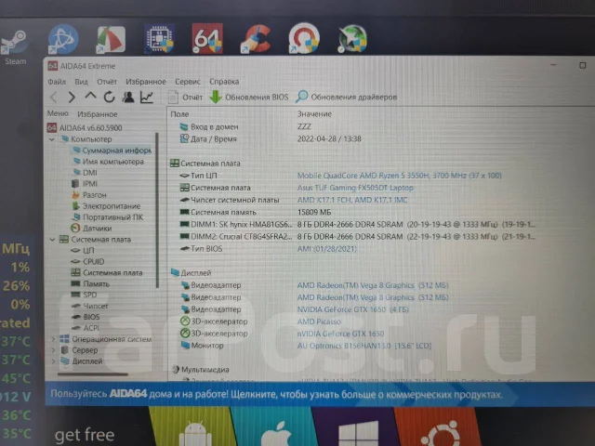This screenshot has height=446, width=595.
Task: Select CPUID tree item
Action: [x=87, y=262]
